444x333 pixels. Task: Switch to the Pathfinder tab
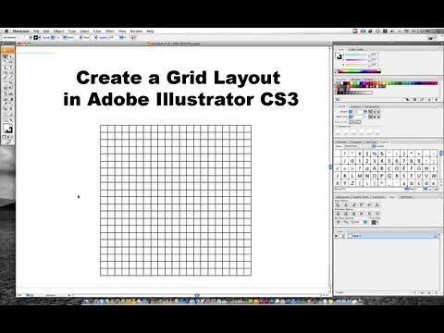(406, 197)
